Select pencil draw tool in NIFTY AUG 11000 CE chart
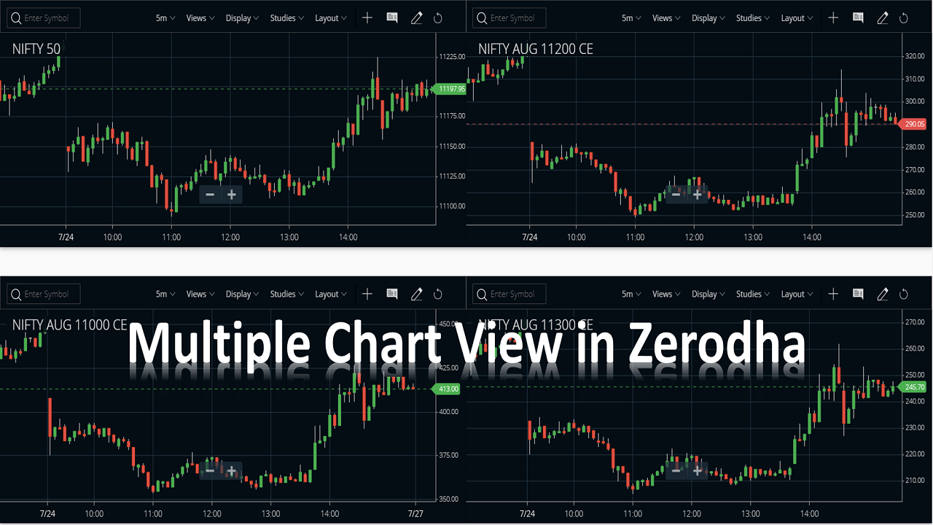The height and width of the screenshot is (525, 933). [x=417, y=294]
